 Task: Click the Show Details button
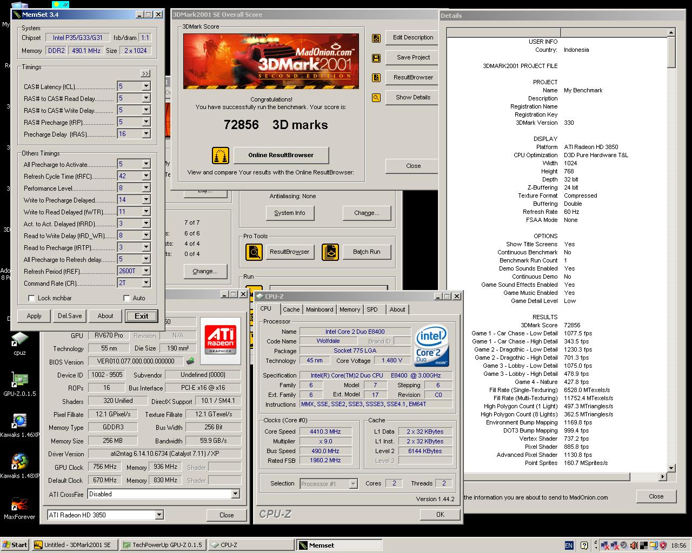pos(413,97)
